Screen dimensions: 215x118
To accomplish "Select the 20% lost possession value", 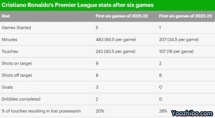I will click(100, 111).
